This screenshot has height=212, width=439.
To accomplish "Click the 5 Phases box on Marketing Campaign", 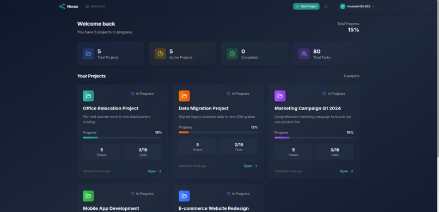I will coord(294,152).
